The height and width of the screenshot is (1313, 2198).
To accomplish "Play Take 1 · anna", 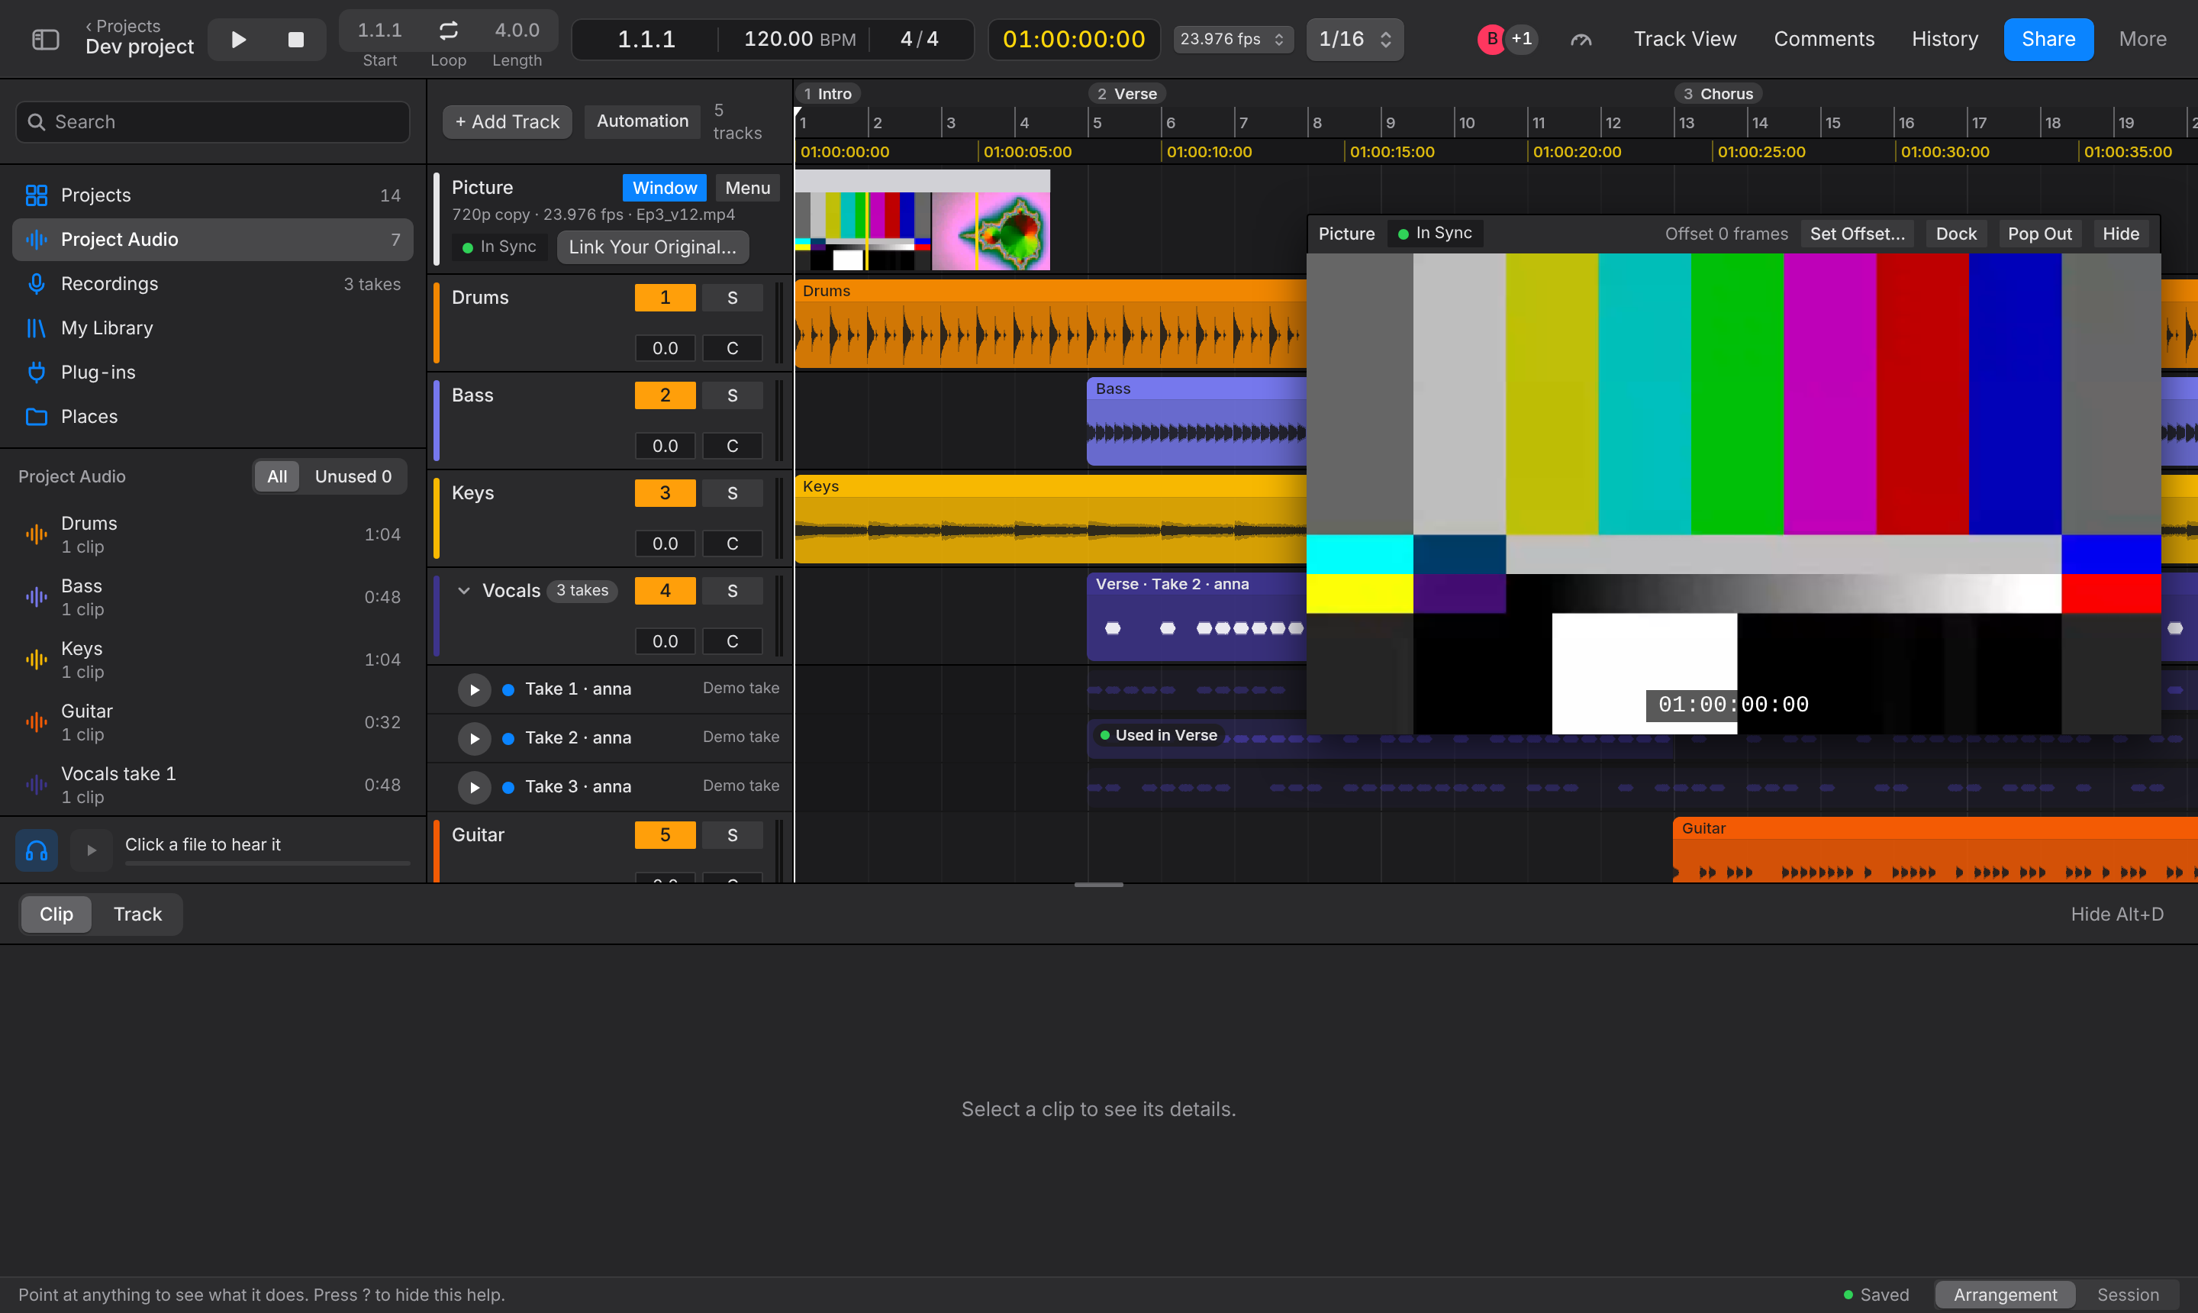I will pyautogui.click(x=474, y=689).
